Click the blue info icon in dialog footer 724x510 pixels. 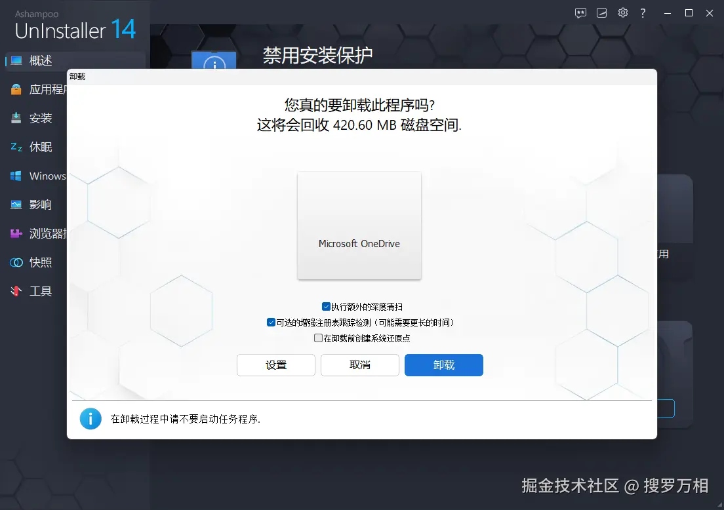(x=90, y=419)
